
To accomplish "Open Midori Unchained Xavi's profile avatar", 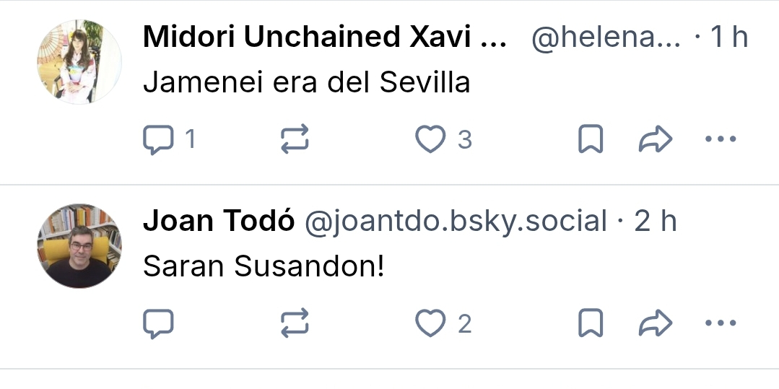I will click(x=79, y=62).
